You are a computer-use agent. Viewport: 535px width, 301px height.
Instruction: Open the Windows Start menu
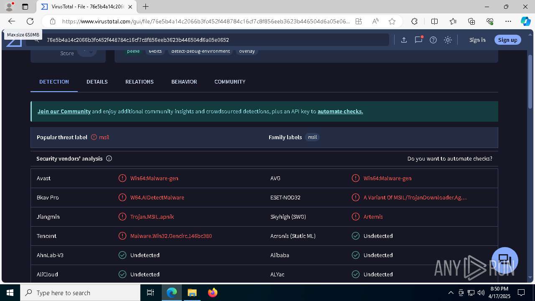[x=10, y=293]
